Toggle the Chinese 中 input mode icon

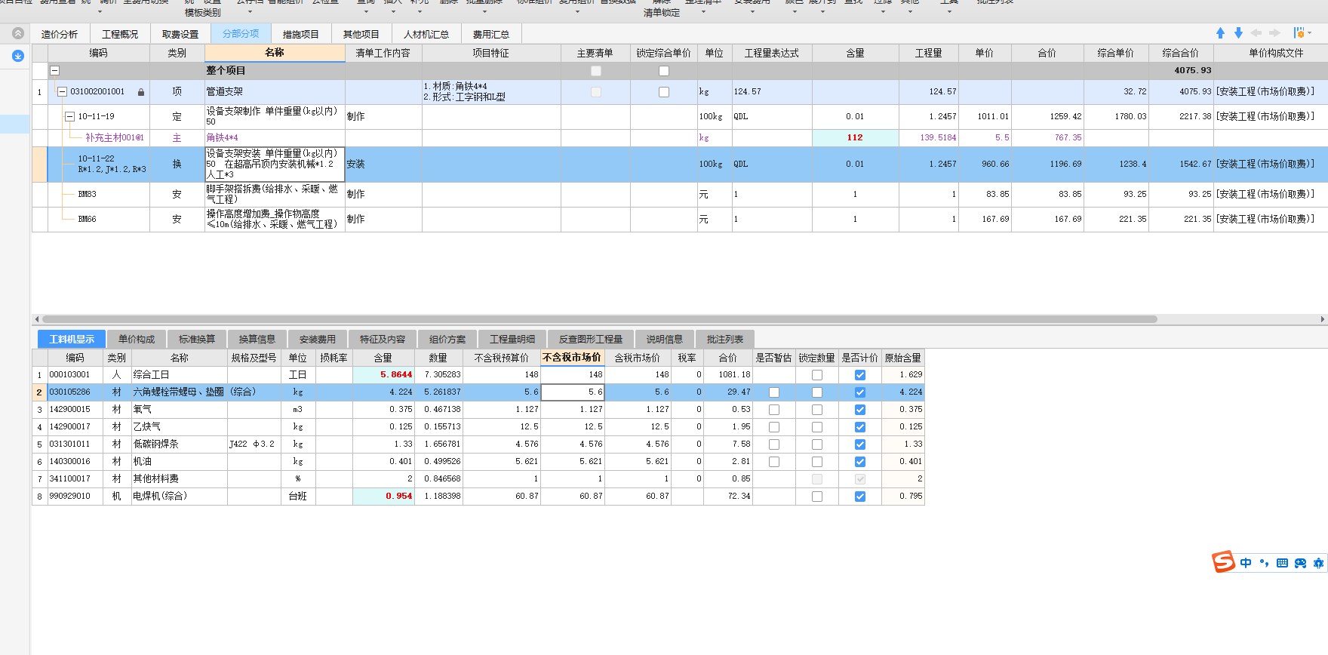click(x=1246, y=563)
